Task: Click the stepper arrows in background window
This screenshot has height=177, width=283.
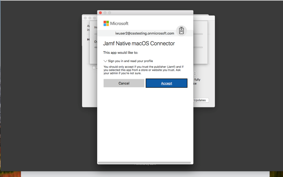Action: point(195,73)
